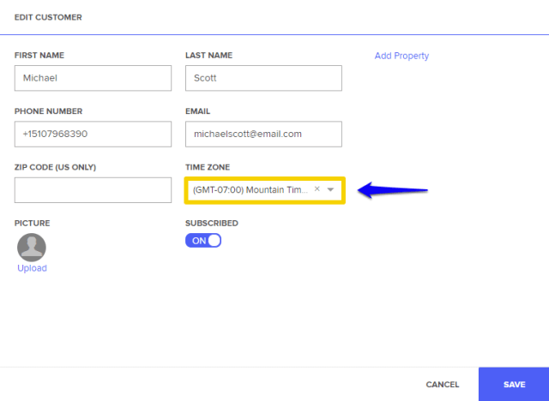Click the EDIT CUSTOMER heading
Screen dimensions: 549x401
point(48,17)
